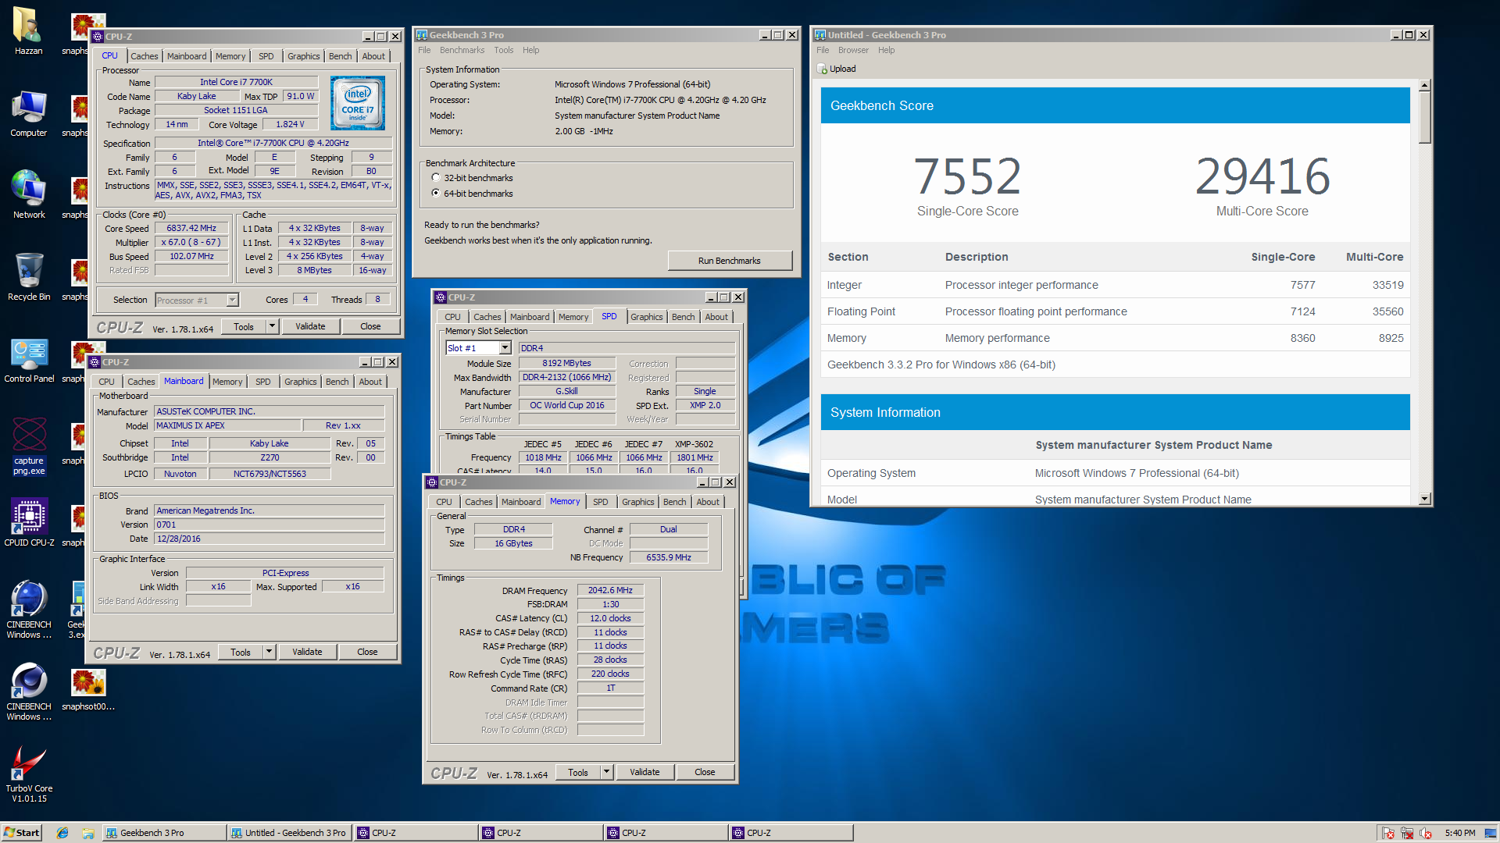Click the Multi-Core Score 29416

click(1262, 176)
